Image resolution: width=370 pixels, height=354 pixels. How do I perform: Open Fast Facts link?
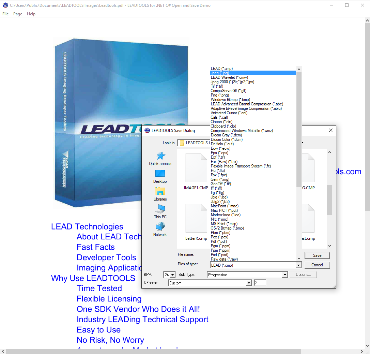pos(96,247)
